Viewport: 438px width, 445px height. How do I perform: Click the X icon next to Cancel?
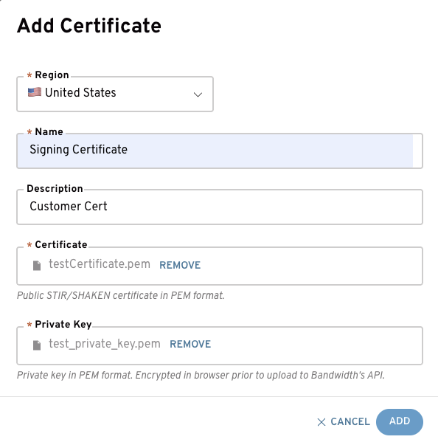[x=321, y=422]
